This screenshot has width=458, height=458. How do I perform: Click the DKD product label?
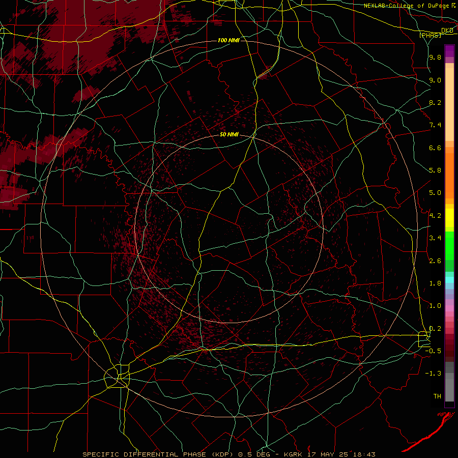click(x=447, y=31)
